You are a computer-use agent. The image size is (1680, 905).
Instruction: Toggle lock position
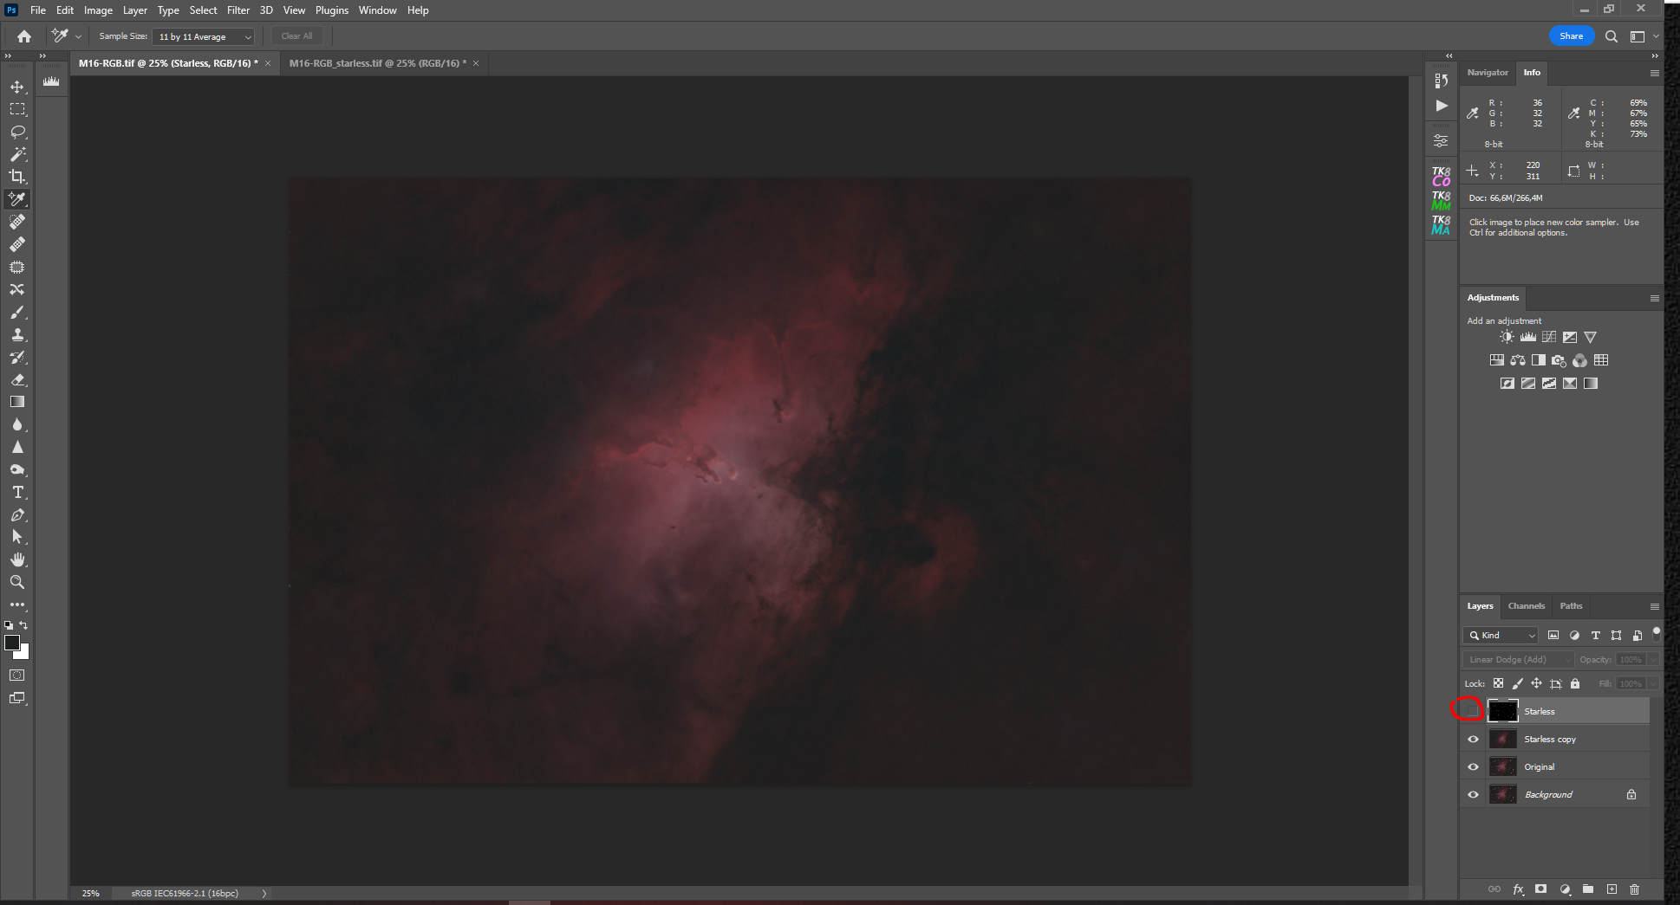click(1536, 683)
